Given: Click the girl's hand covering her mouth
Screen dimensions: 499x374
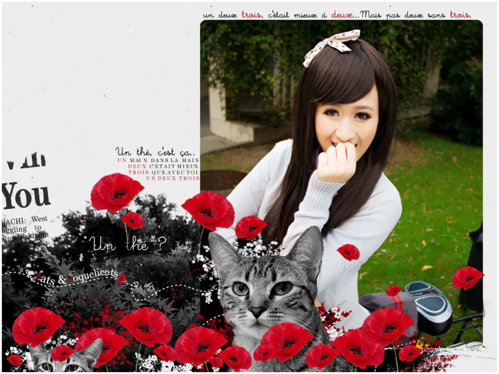Looking at the screenshot, I should click(337, 161).
